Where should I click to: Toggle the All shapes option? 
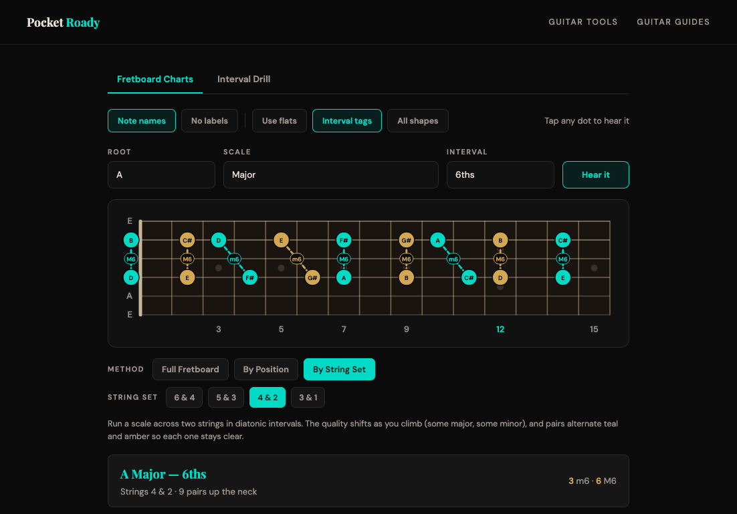pos(418,121)
